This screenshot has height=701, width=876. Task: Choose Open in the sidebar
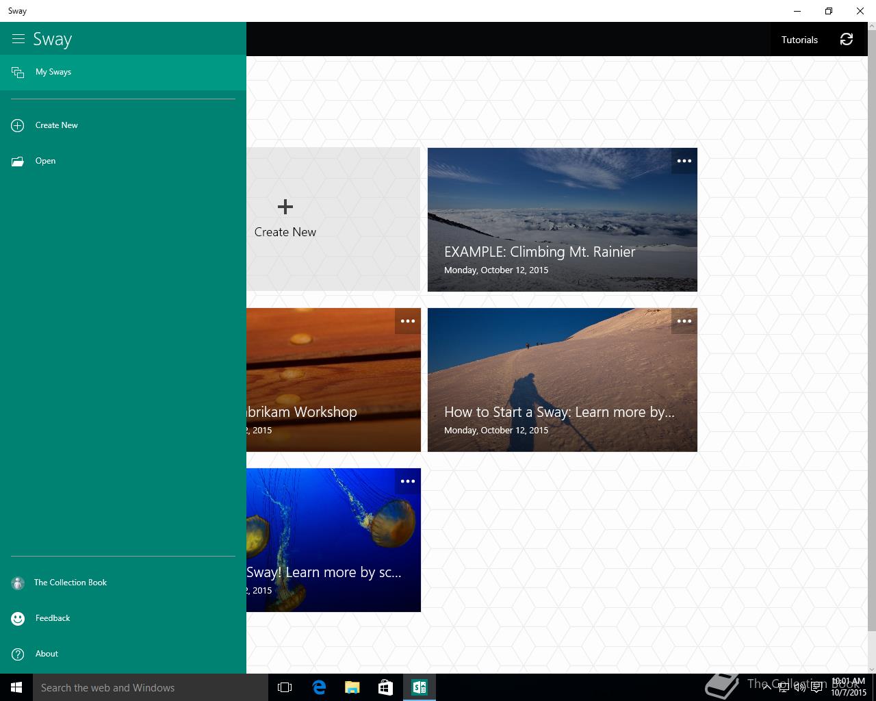pyautogui.click(x=123, y=161)
